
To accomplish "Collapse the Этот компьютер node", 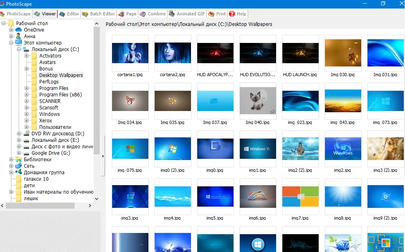I will point(11,43).
